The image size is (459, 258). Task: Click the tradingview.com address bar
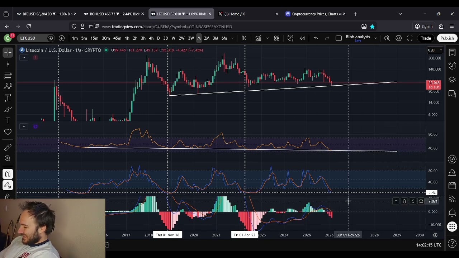tap(222, 27)
